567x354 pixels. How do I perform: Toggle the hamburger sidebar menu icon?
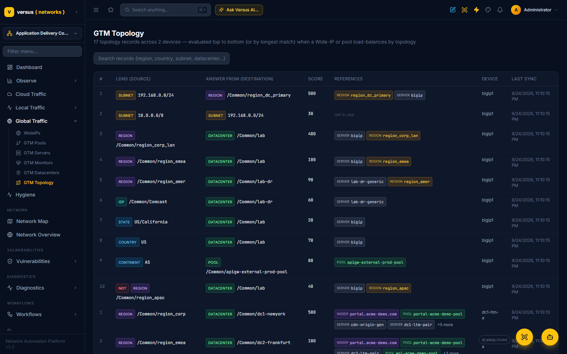[96, 10]
